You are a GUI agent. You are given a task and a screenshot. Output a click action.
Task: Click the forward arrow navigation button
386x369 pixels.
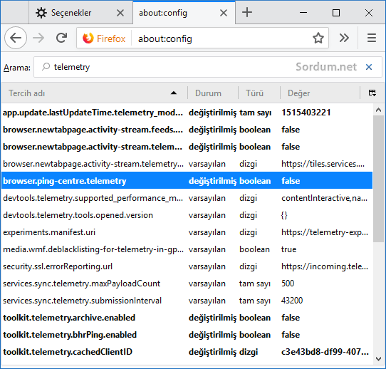(38, 38)
